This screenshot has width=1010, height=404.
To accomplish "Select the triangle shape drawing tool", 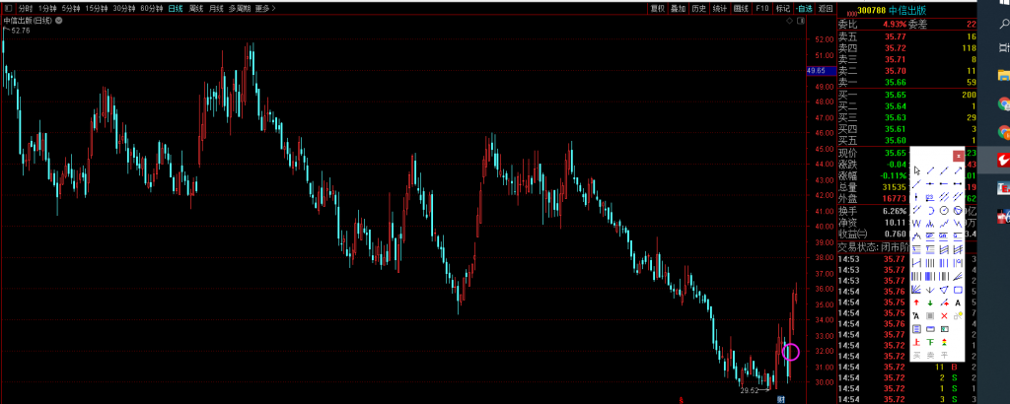I will click(944, 290).
